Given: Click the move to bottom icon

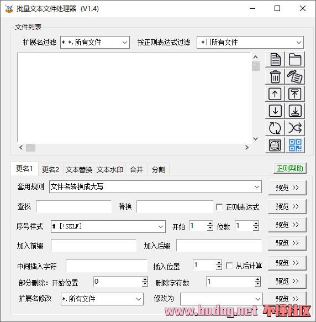Looking at the screenshot, I should point(295,111).
